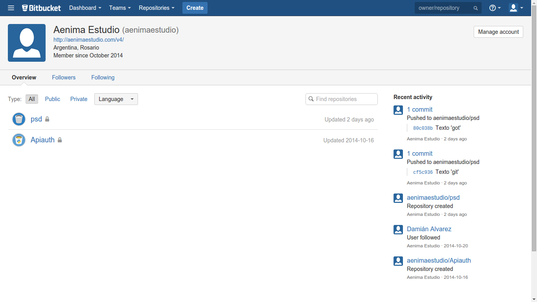The image size is (537, 302).
Task: Open commit hash 80c038b
Action: (423, 128)
